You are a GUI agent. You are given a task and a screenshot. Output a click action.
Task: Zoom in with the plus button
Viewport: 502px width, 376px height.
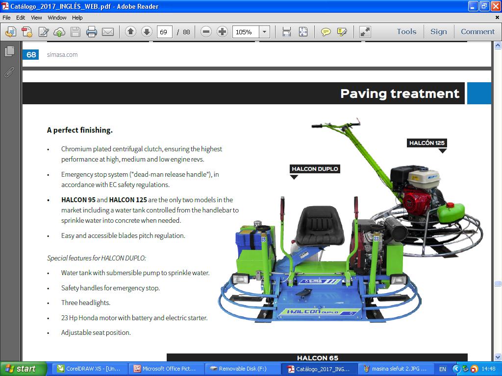pyautogui.click(x=222, y=32)
